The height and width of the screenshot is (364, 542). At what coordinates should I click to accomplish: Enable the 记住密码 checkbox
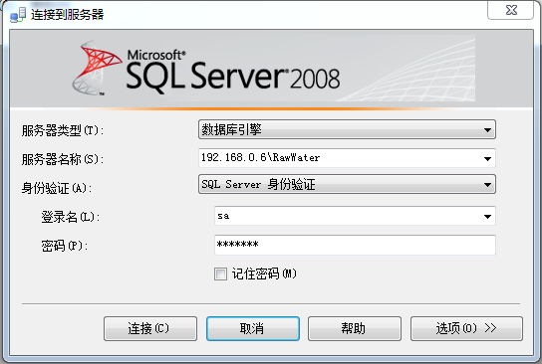(x=220, y=274)
